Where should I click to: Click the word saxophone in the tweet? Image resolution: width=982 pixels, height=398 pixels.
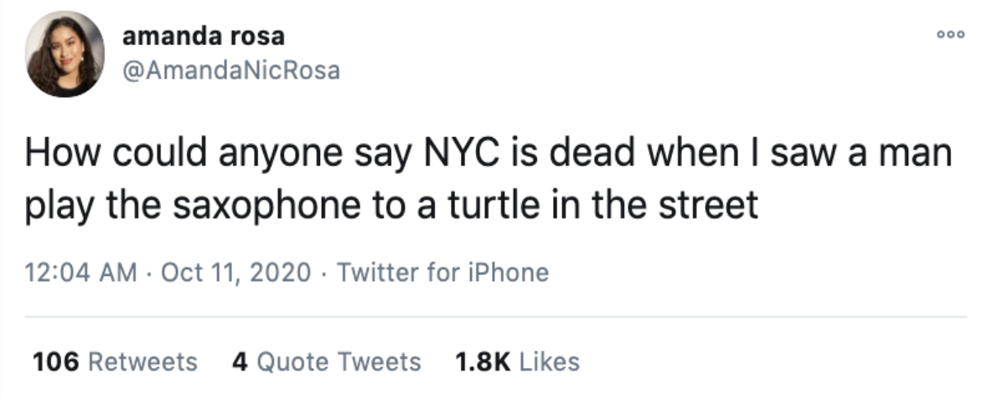pos(266,206)
